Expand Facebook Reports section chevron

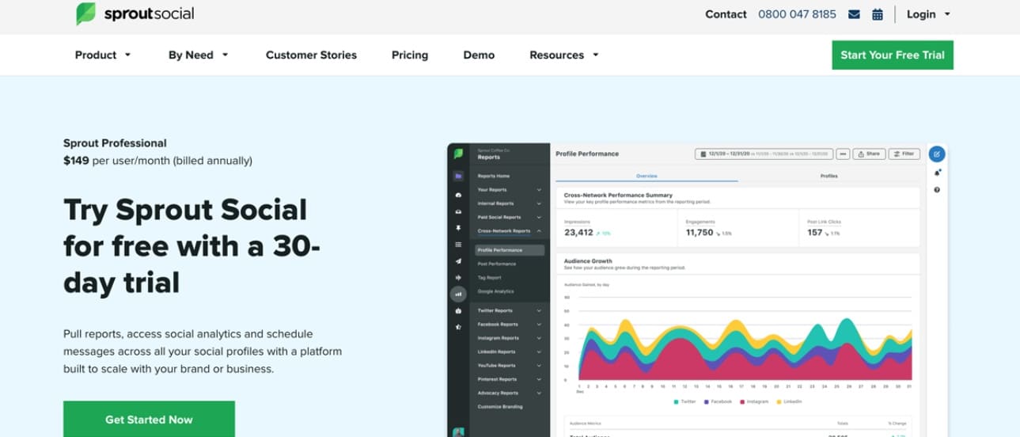[x=539, y=325]
